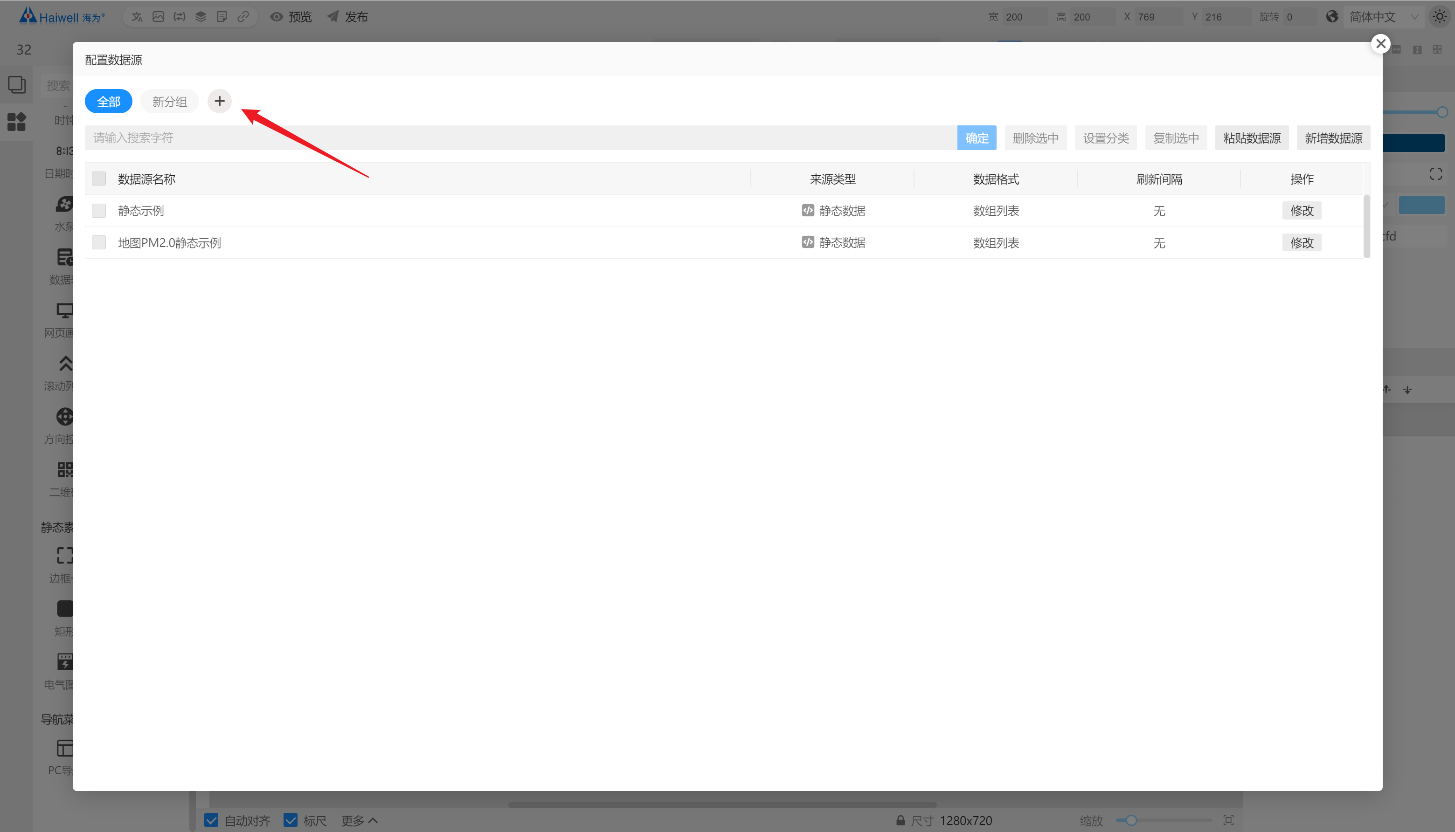The image size is (1455, 832).
Task: Select the webpage screen component icon
Action: point(64,310)
